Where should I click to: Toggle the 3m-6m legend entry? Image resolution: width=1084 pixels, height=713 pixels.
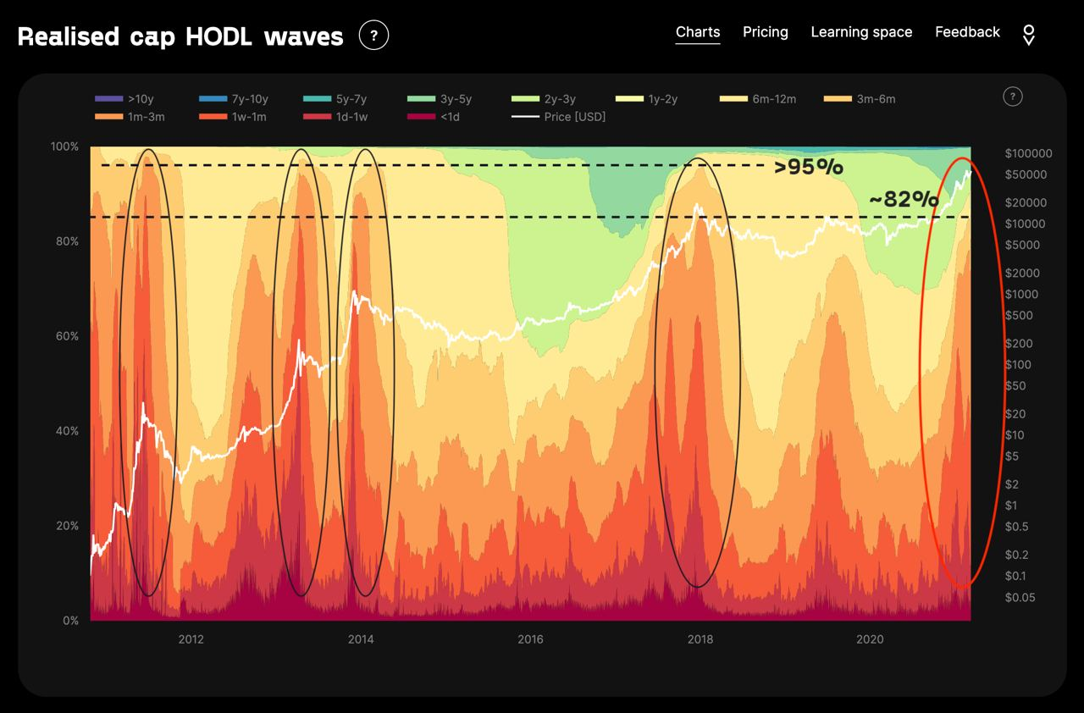pyautogui.click(x=859, y=99)
